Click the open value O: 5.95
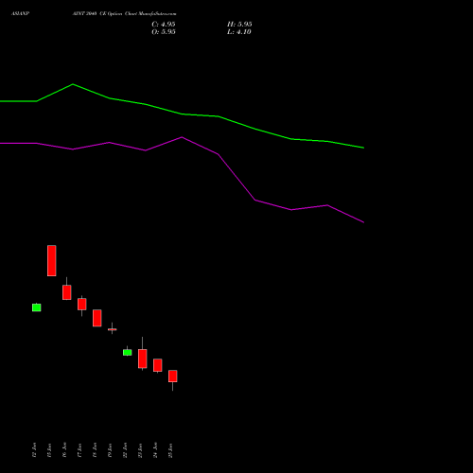Viewport: 473px width, 473px height. (x=164, y=32)
